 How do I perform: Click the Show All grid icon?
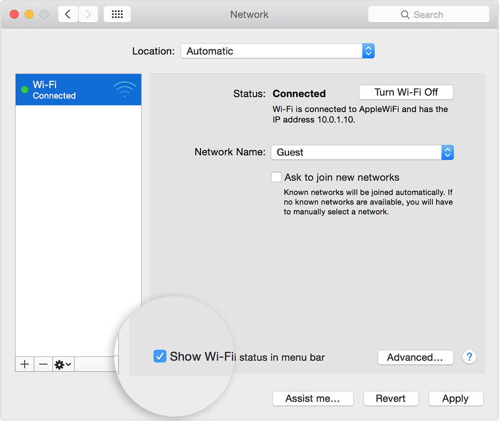[x=117, y=14]
